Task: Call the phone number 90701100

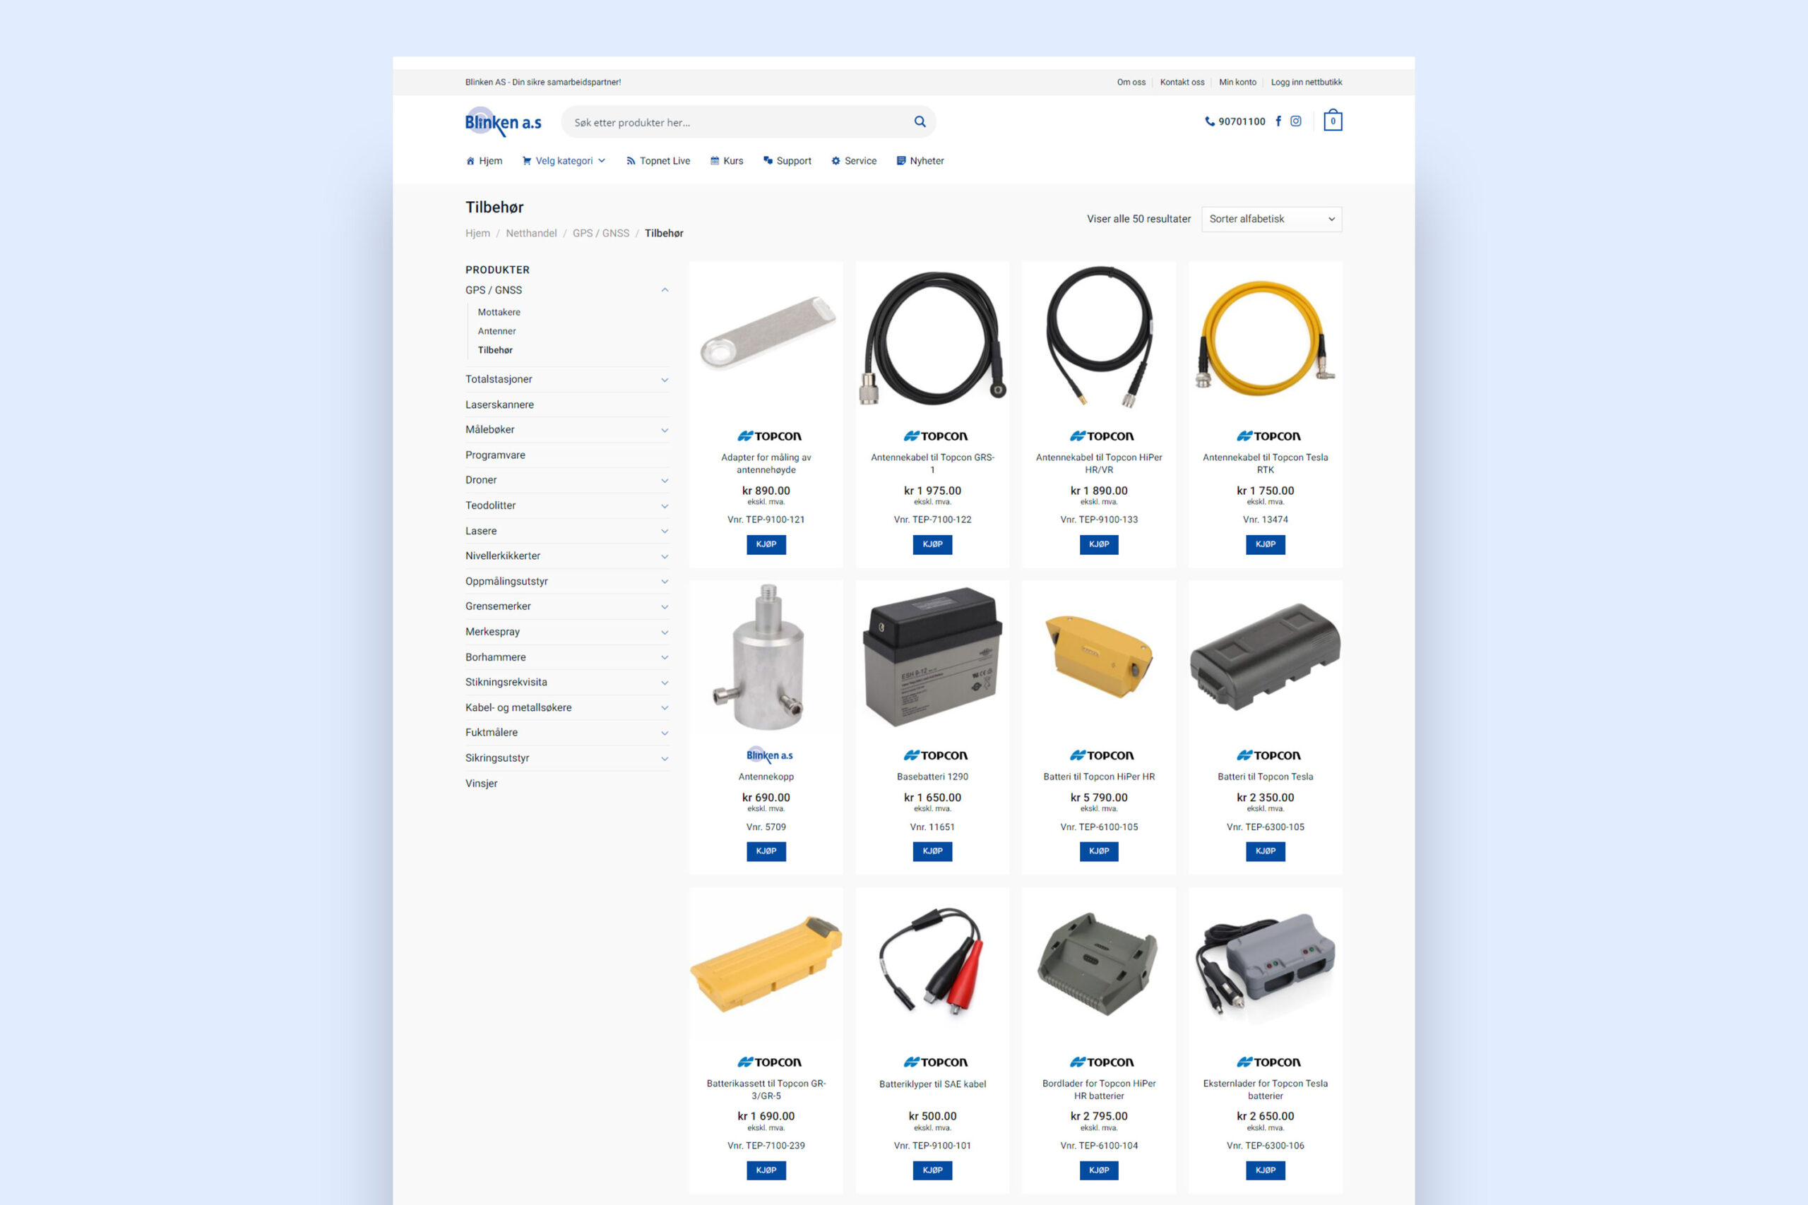Action: click(x=1235, y=121)
